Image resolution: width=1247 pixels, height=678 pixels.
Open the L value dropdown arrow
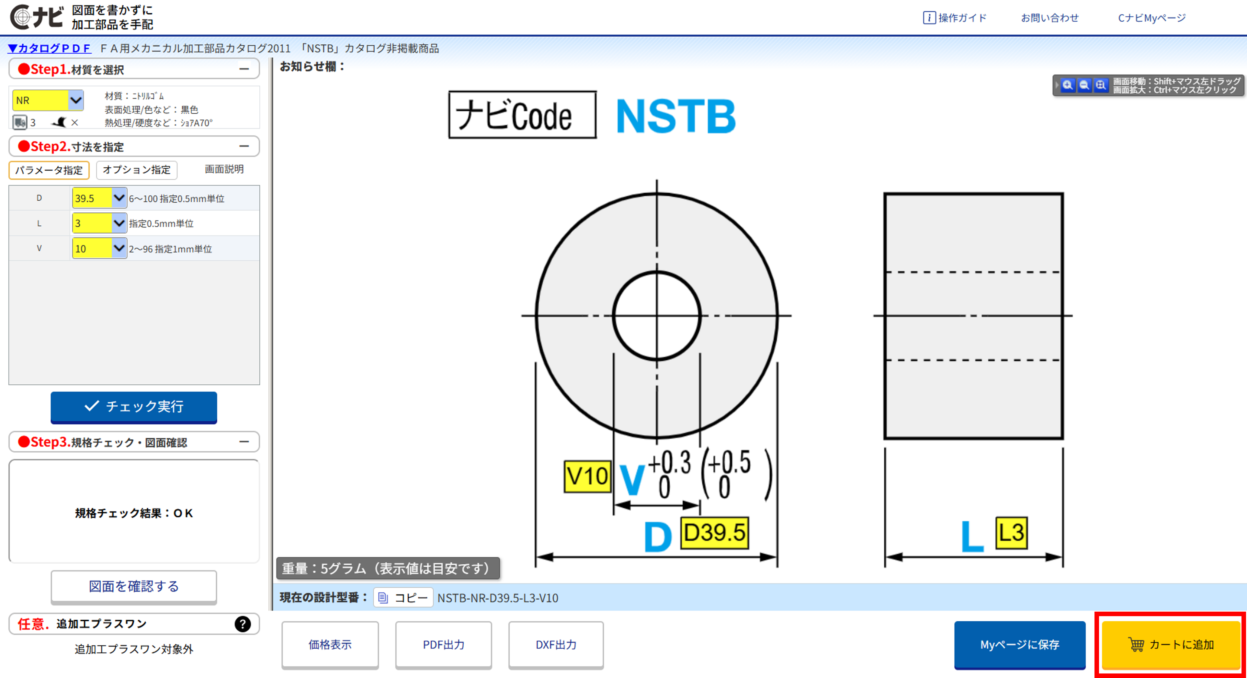tap(119, 223)
